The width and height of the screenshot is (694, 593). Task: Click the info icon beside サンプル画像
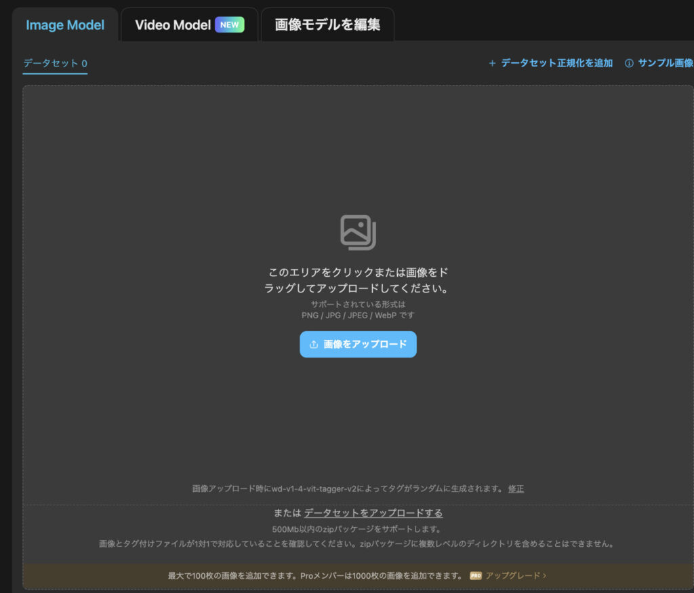[629, 63]
